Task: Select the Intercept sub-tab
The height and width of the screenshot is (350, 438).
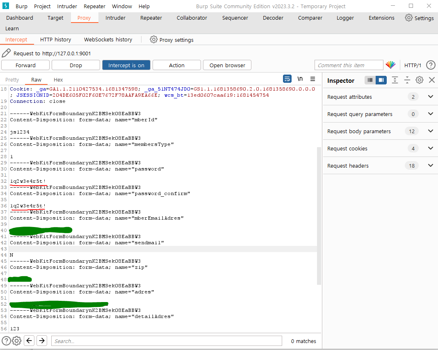Action: [x=16, y=40]
